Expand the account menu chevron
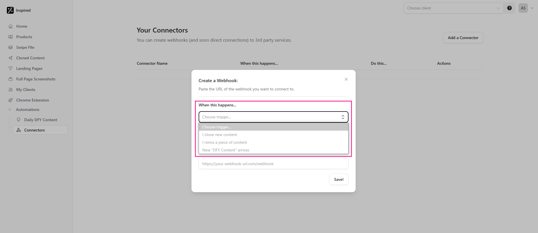538x233 pixels. (532, 8)
